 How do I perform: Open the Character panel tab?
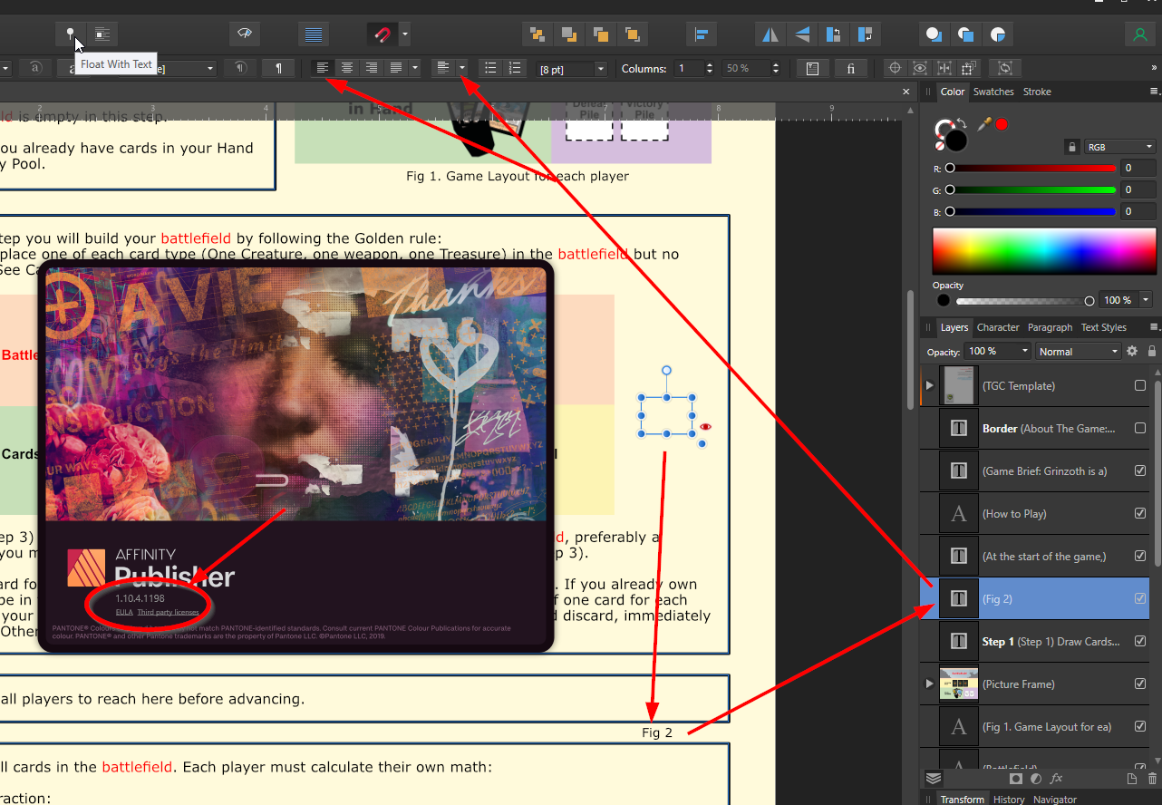pyautogui.click(x=998, y=327)
